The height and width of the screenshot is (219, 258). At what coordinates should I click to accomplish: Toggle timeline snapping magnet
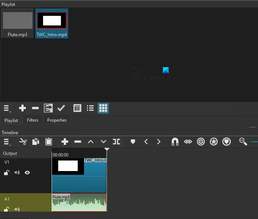[175, 142]
